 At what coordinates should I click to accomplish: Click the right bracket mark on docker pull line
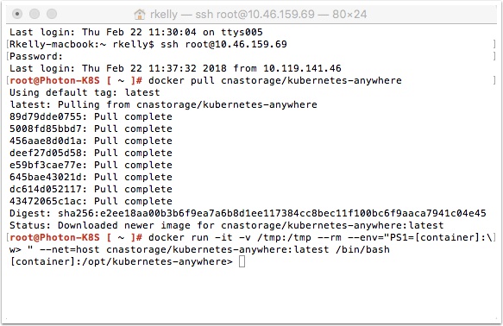[x=494, y=80]
